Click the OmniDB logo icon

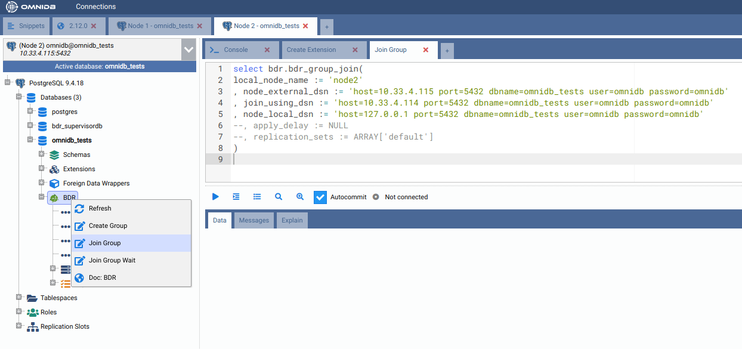click(12, 7)
